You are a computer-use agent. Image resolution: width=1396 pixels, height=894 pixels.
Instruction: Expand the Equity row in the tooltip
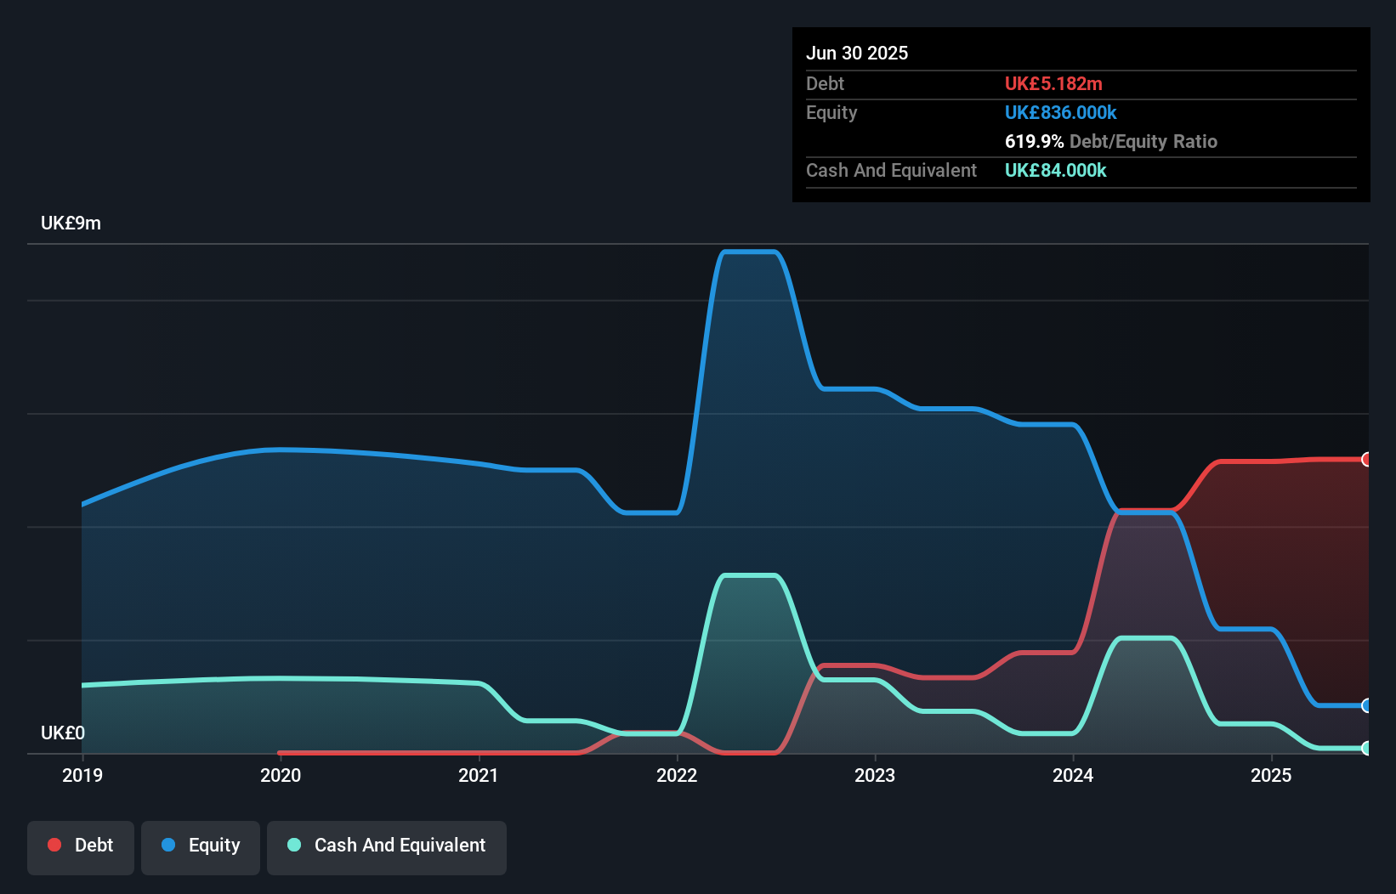[x=831, y=112]
